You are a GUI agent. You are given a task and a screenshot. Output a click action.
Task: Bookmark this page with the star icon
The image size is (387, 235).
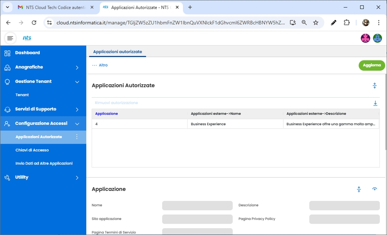316,22
